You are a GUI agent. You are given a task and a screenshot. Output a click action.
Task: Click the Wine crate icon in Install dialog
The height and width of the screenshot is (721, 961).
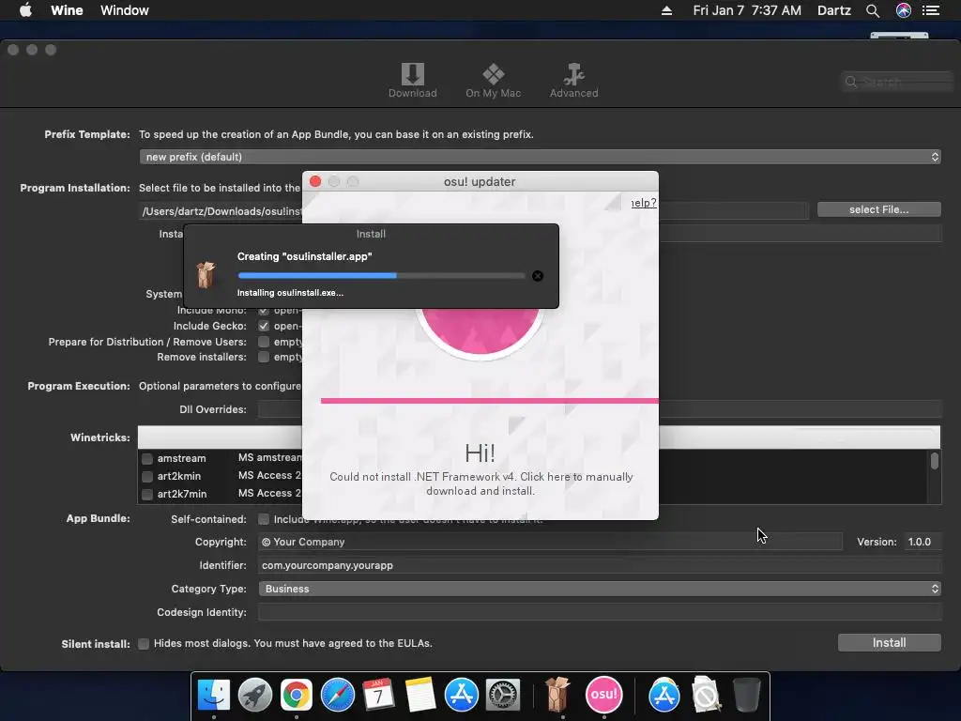[206, 274]
